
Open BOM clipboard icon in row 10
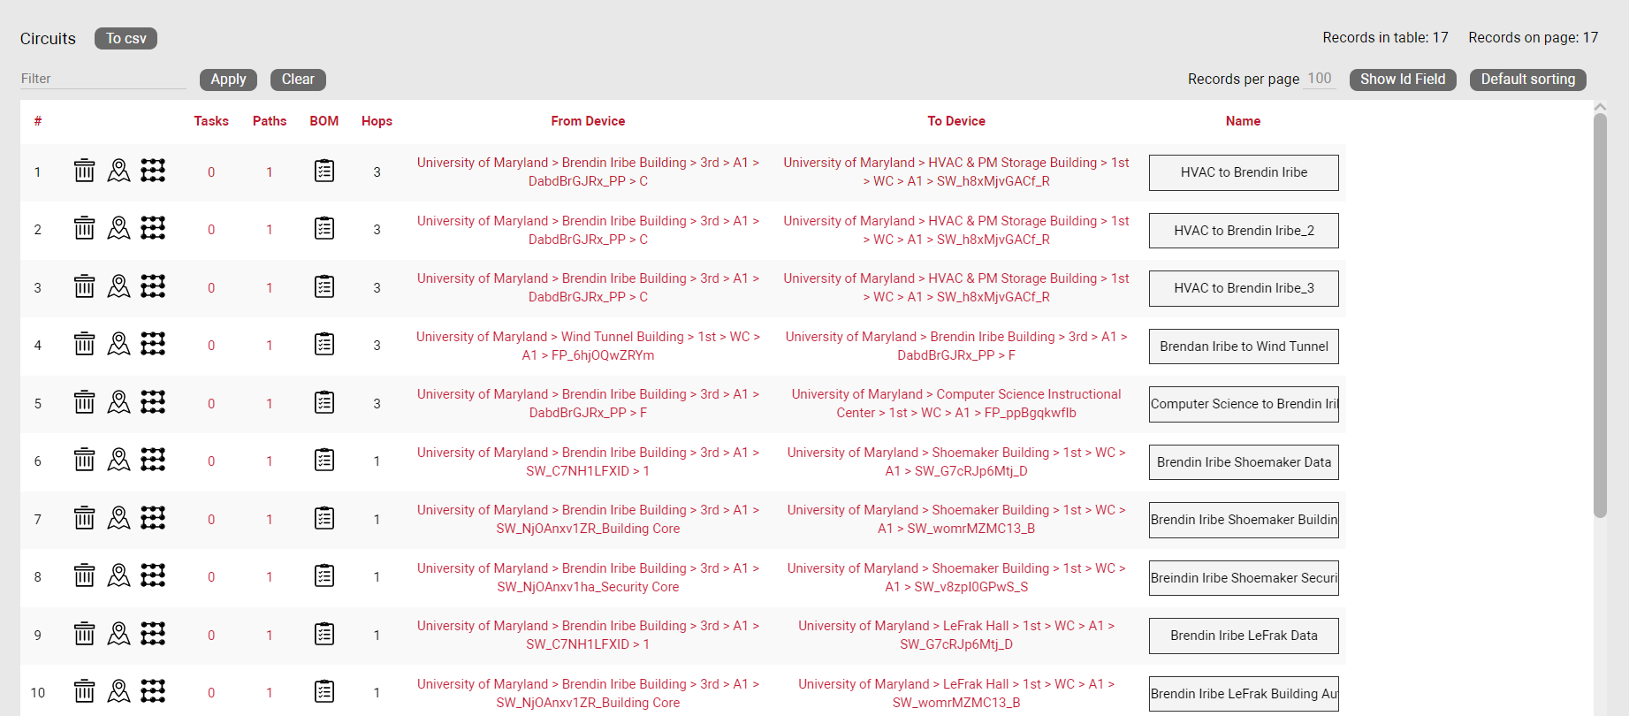coord(324,691)
